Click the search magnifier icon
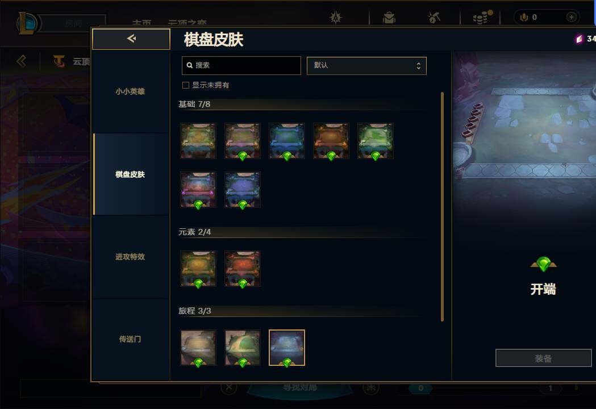The width and height of the screenshot is (596, 409). point(189,65)
